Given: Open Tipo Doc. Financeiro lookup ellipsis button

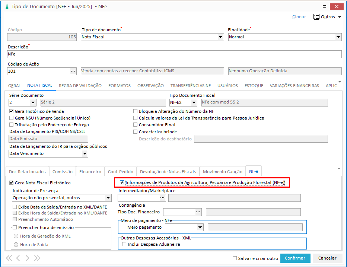Looking at the screenshot, I should (198, 212).
